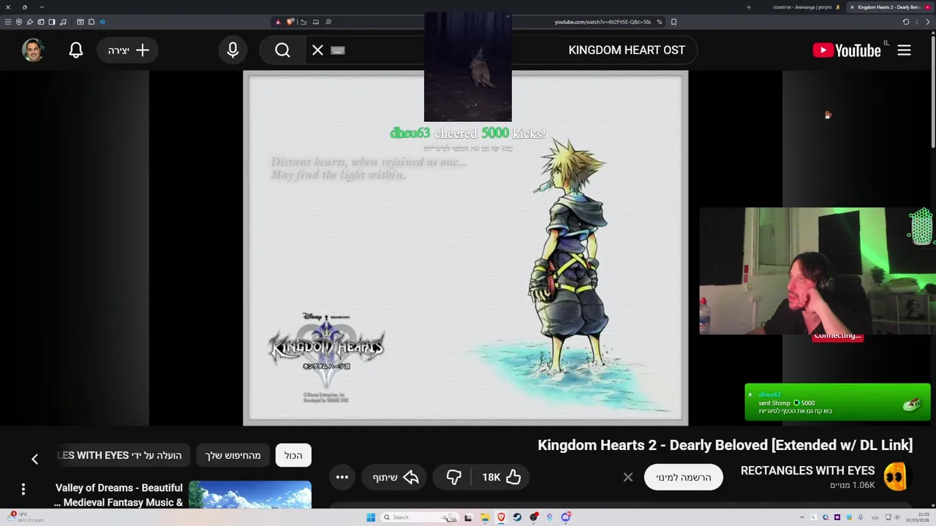Open the Windows Start menu
Screen dimensions: 936x526
[x=371, y=517]
